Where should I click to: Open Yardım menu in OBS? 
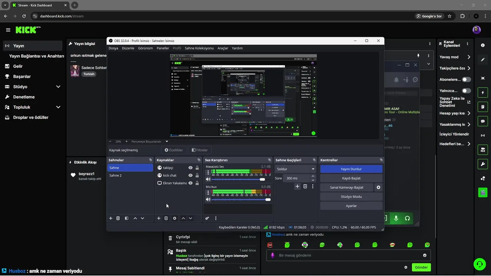(x=237, y=48)
